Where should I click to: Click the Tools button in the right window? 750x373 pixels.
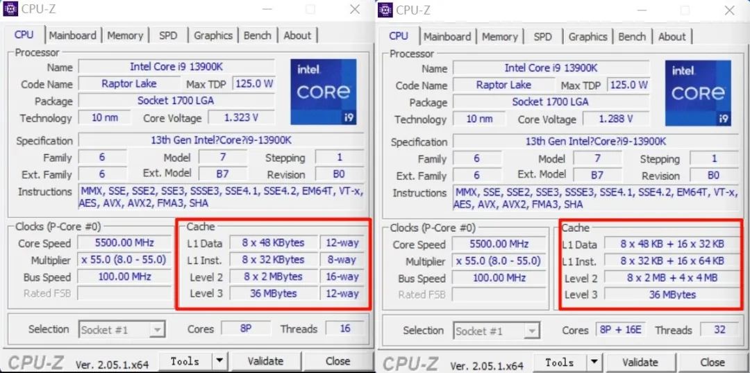click(x=560, y=363)
